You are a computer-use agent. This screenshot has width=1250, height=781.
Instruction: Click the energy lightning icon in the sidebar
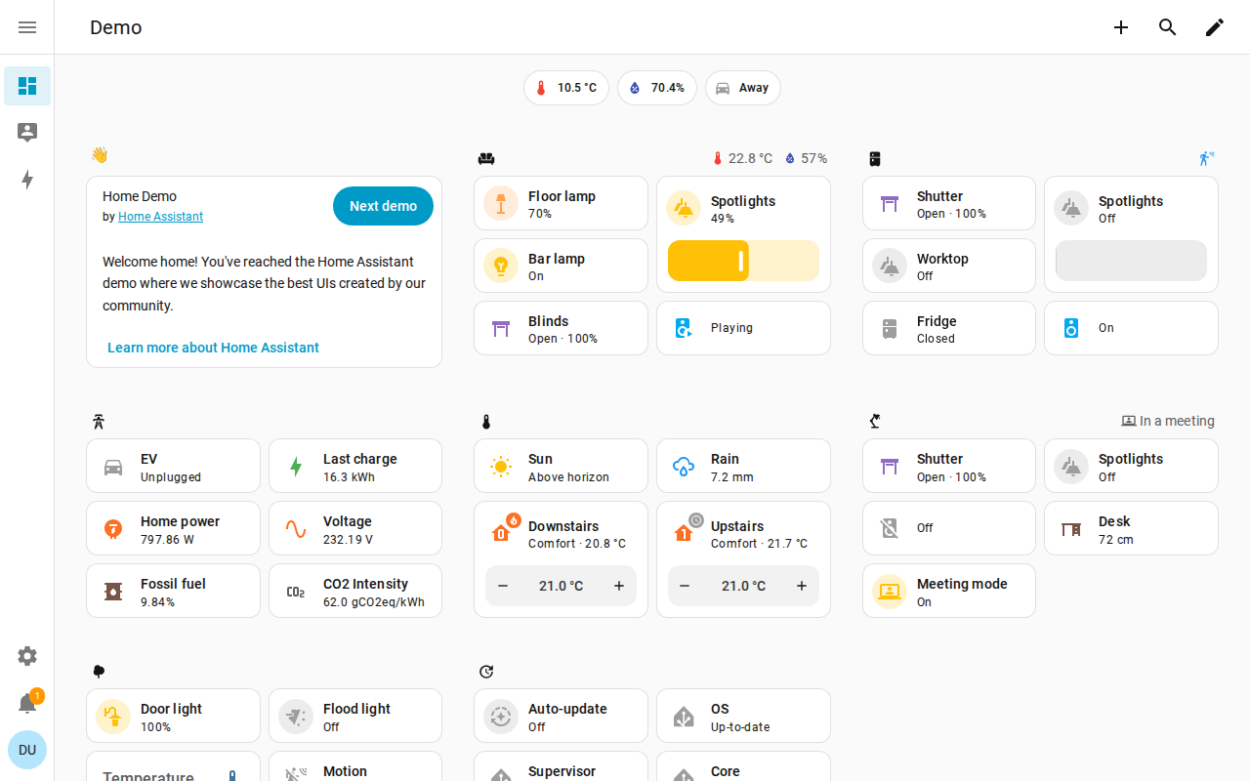point(27,180)
